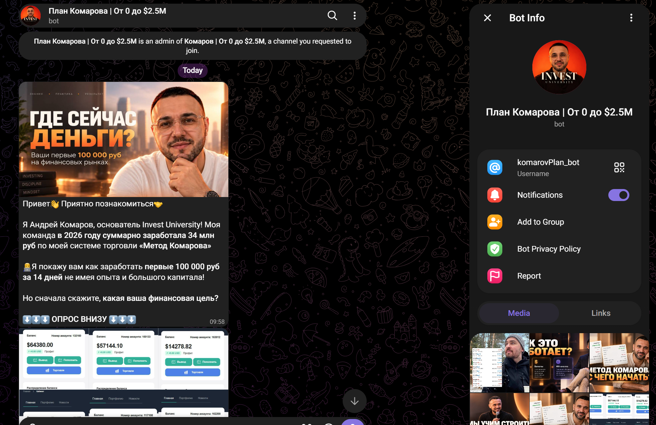Report this bot
The width and height of the screenshot is (656, 425).
click(x=559, y=276)
